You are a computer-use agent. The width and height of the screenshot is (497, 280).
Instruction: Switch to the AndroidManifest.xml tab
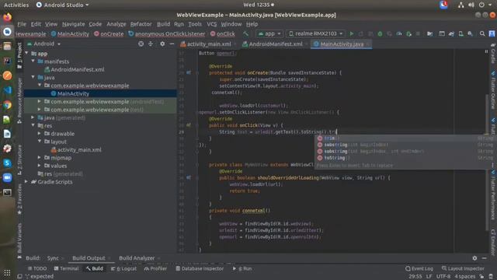(275, 44)
